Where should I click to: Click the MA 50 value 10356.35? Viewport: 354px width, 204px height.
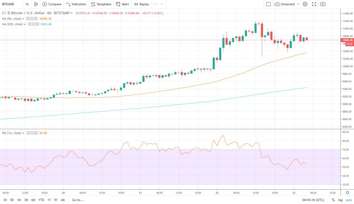tap(46, 19)
